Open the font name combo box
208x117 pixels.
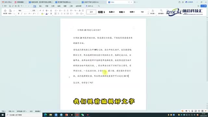25,10
